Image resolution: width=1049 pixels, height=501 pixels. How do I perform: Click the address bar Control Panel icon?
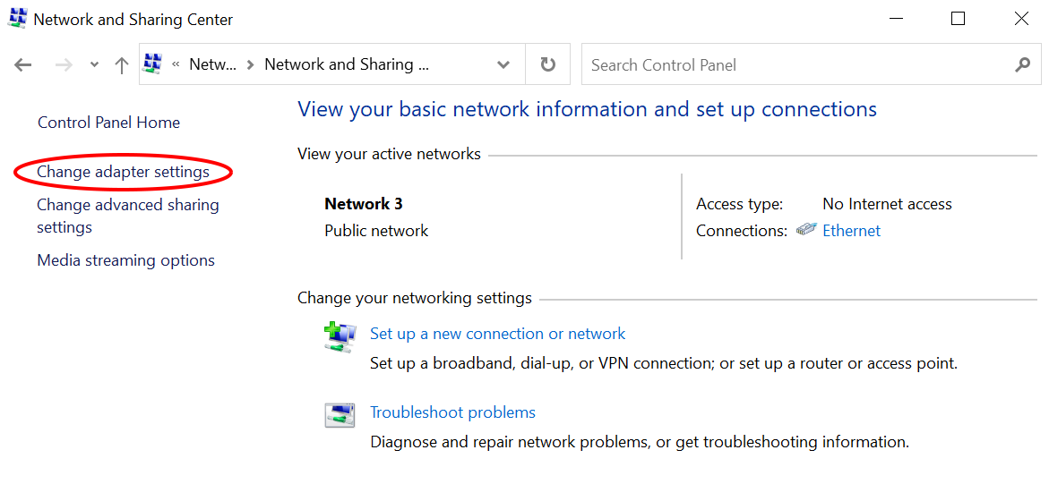(153, 64)
